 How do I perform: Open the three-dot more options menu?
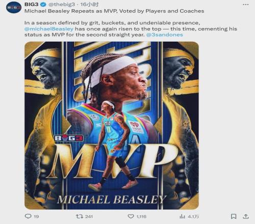point(246,5)
